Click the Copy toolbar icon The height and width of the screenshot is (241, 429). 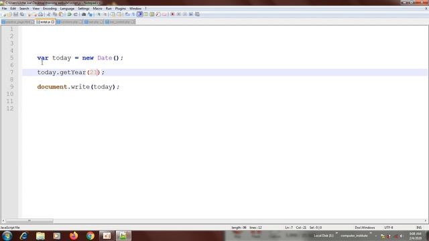[x=55, y=14]
